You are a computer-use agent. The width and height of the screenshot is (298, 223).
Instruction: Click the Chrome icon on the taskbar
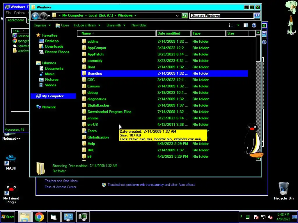[39, 217]
